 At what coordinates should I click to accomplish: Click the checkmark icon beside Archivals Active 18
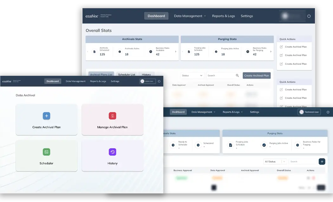point(120,51)
